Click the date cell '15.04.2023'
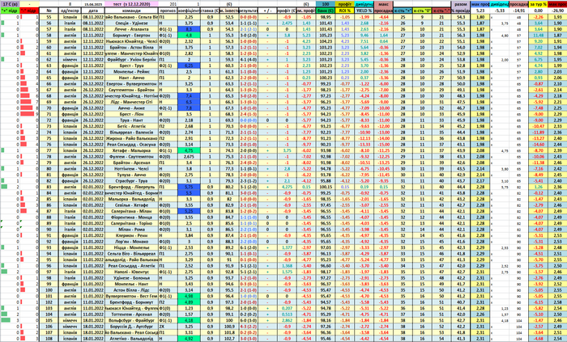 tap(93, 4)
